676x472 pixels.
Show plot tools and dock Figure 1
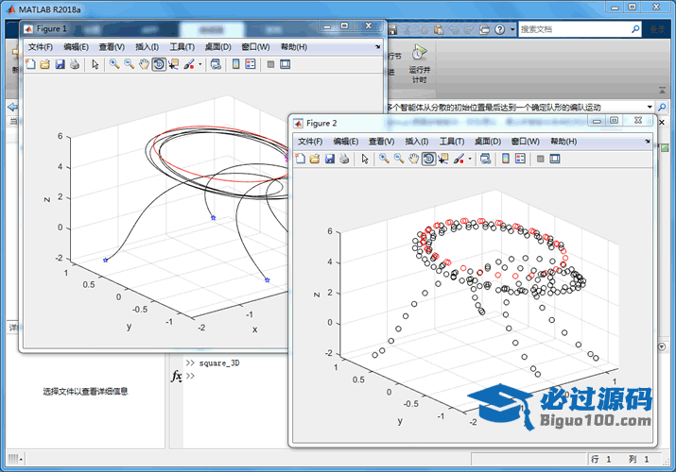coord(285,64)
